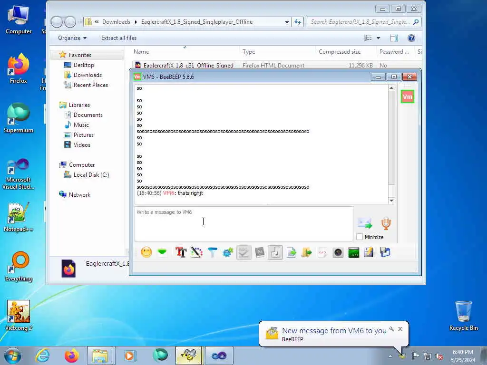The width and height of the screenshot is (487, 365).
Task: Click the code snippet brackets icon
Action: [x=322, y=252]
